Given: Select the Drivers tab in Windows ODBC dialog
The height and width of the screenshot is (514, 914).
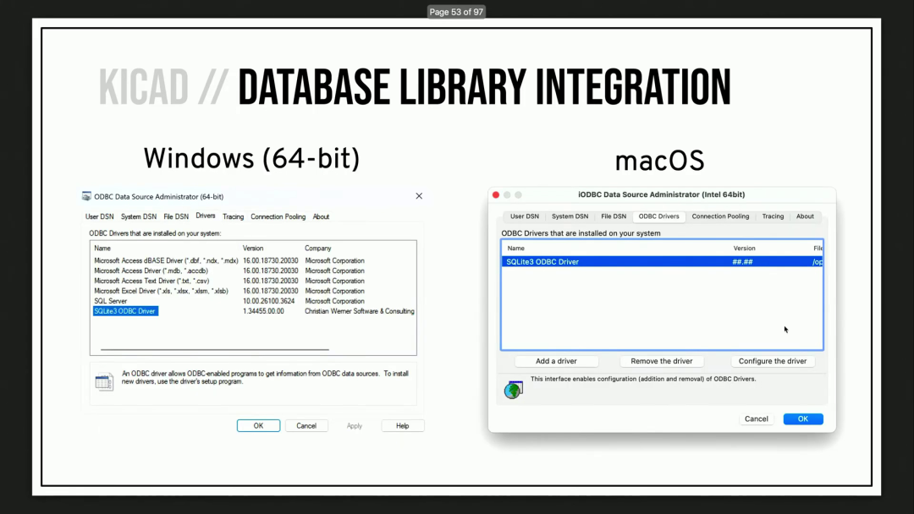Looking at the screenshot, I should point(205,216).
